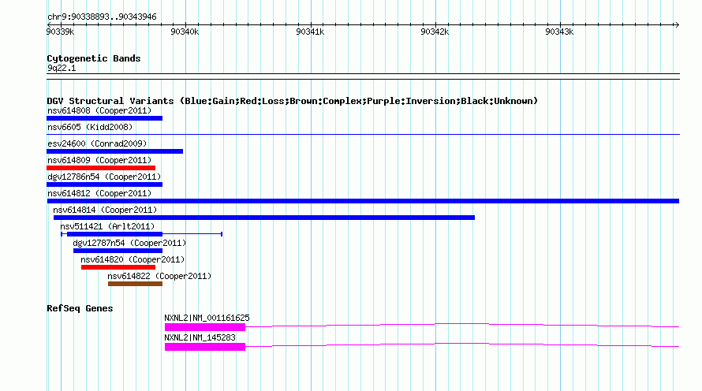
Task: Click the 90339k ruler tick label
Action: point(60,32)
